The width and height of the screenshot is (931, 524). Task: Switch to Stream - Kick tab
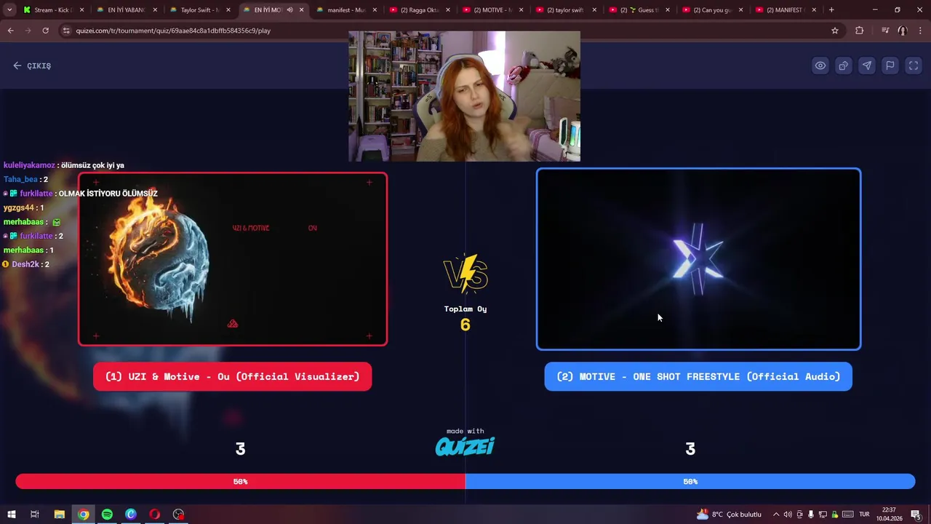coord(53,10)
